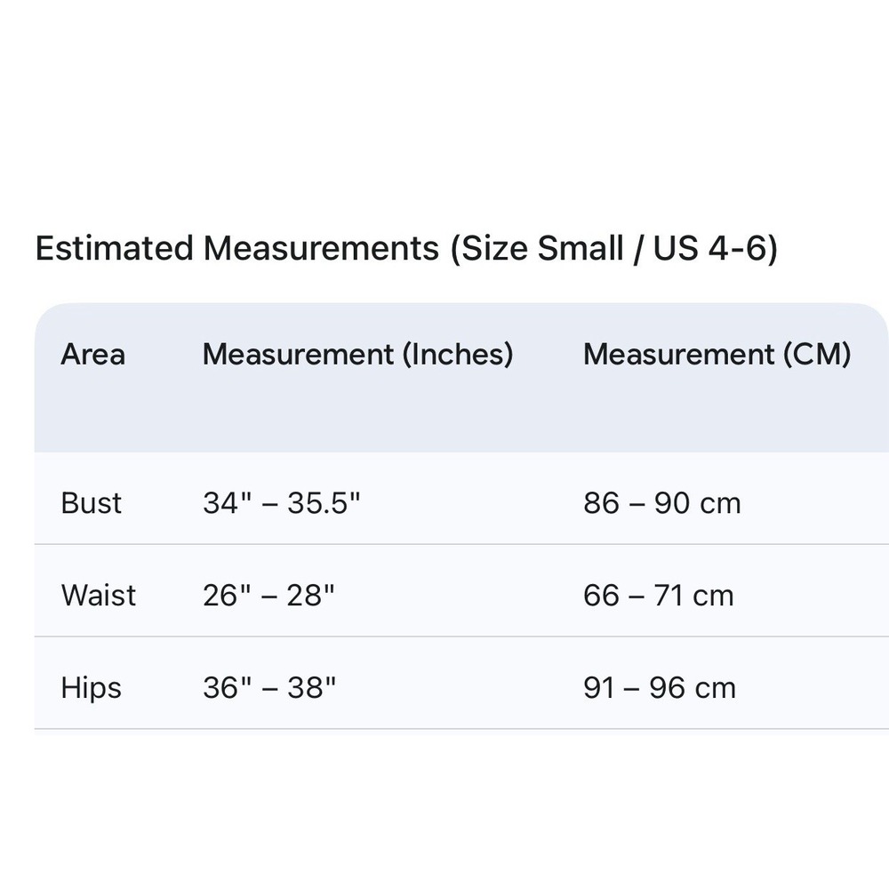Click the Area column header
889x889 pixels.
tap(93, 355)
